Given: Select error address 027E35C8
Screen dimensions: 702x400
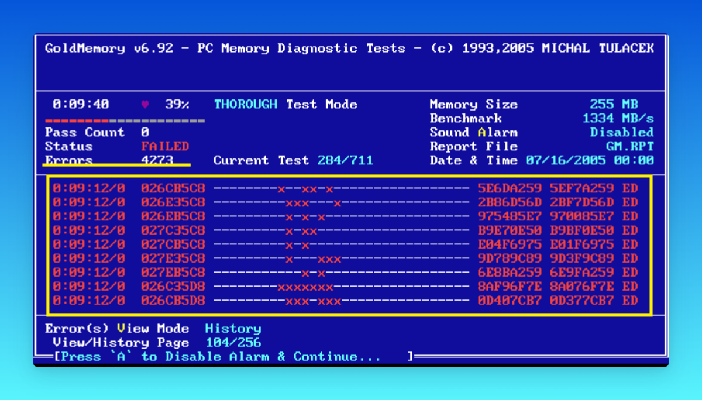Looking at the screenshot, I should click(173, 259).
